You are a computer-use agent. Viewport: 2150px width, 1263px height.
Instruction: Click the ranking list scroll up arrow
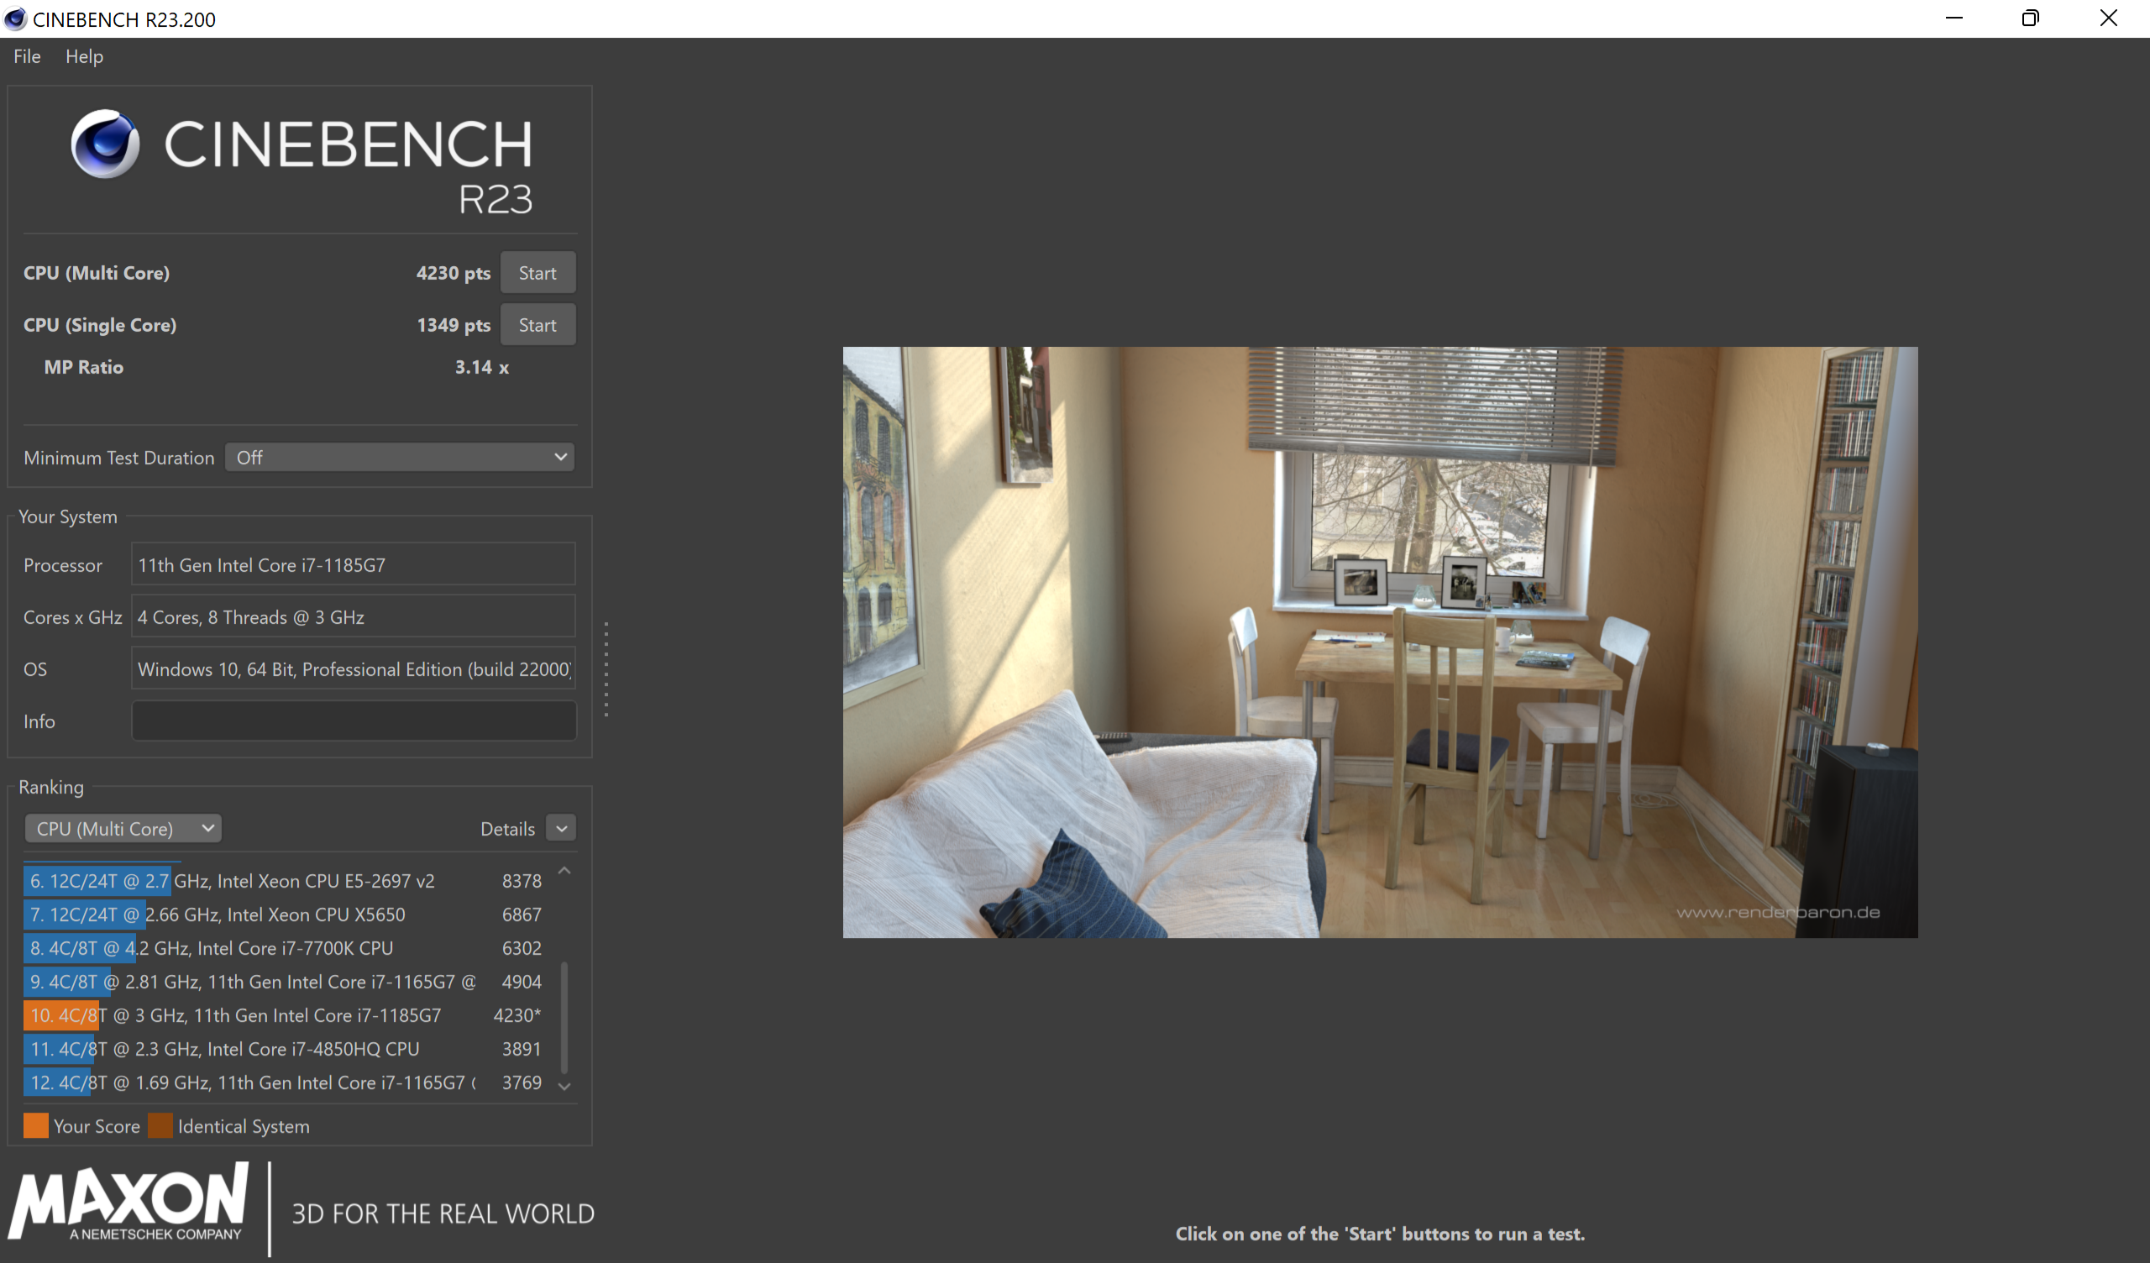[564, 871]
